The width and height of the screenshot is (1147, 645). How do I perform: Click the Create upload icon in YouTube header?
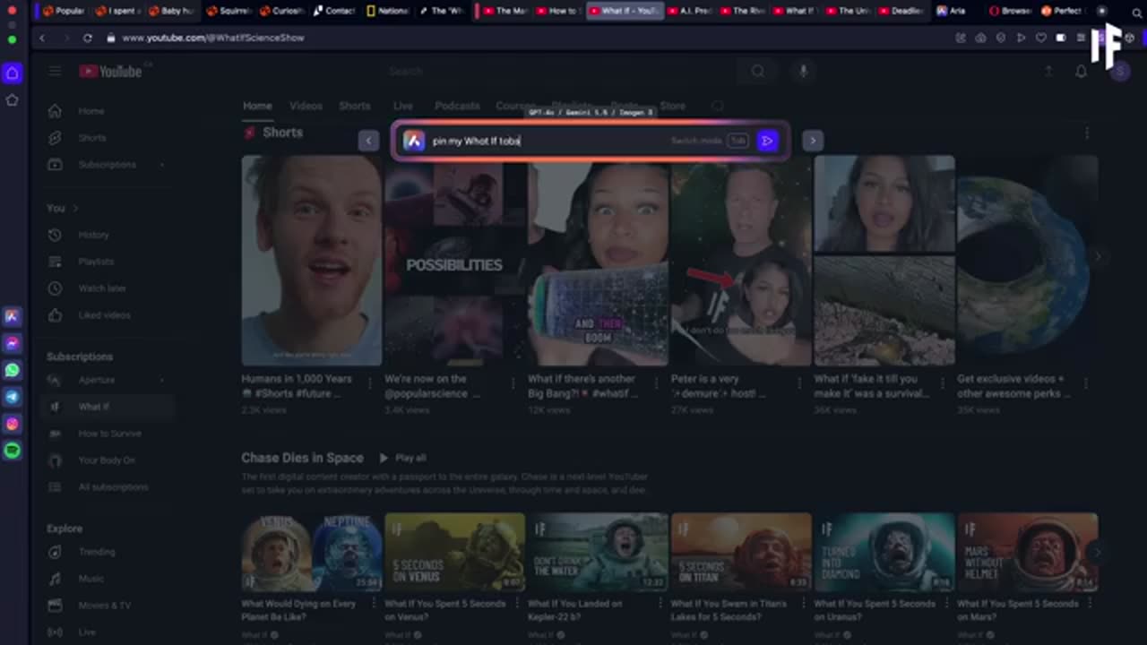[x=1048, y=72]
